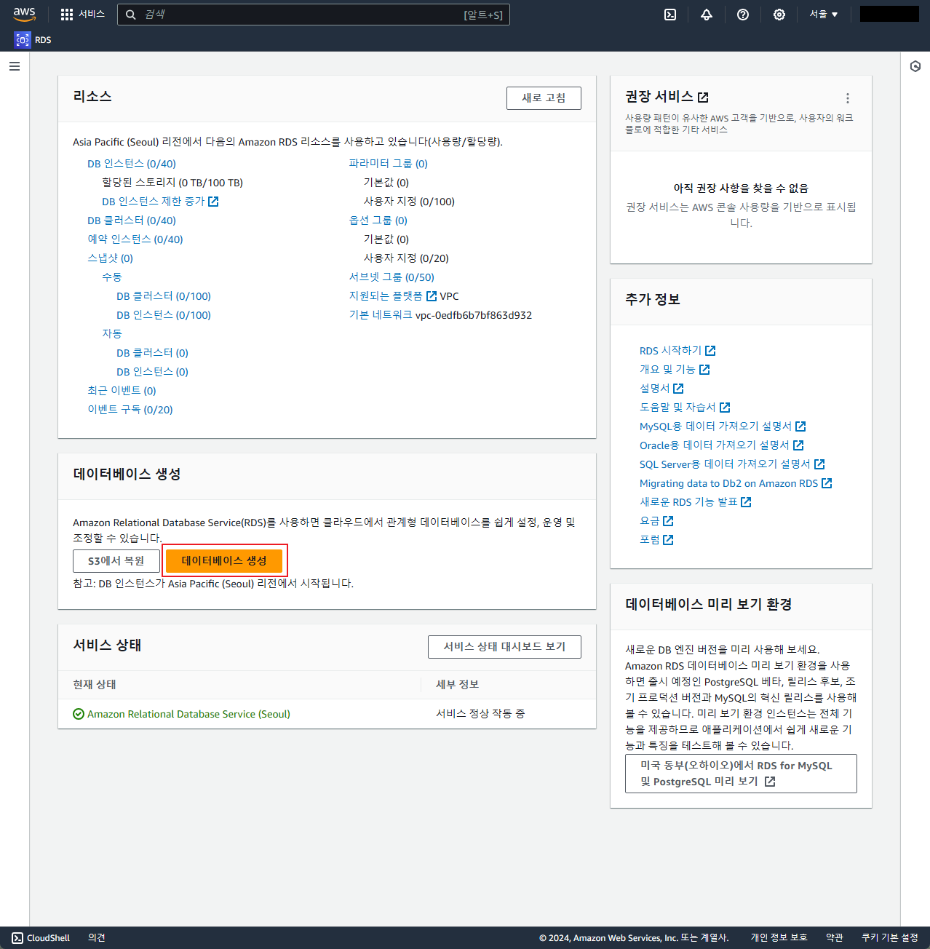
Task: Open automated DB 클러스터 (0) link
Action: [x=153, y=353]
